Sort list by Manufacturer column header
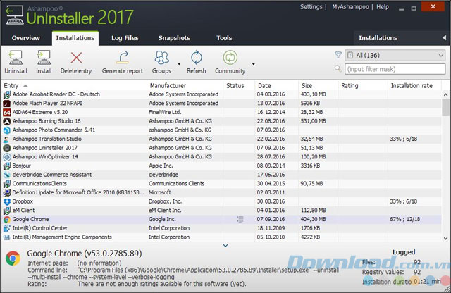 (185, 85)
